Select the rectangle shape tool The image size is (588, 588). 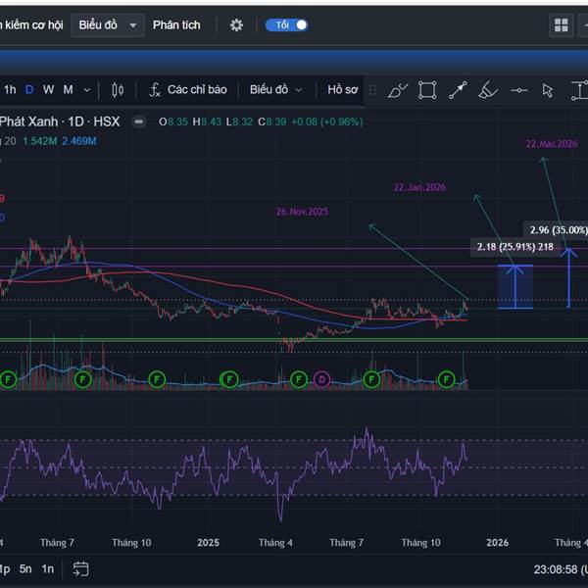point(427,90)
